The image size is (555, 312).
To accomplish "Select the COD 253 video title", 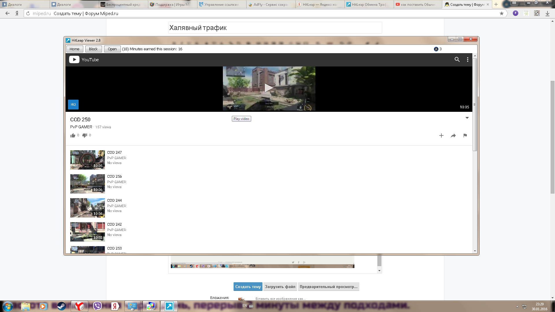I will pyautogui.click(x=114, y=248).
